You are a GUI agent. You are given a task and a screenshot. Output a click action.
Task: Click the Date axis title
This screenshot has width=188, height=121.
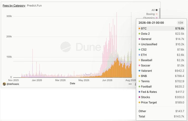click(x=72, y=83)
